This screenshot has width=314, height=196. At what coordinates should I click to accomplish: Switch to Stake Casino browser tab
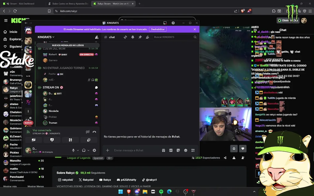[68, 4]
